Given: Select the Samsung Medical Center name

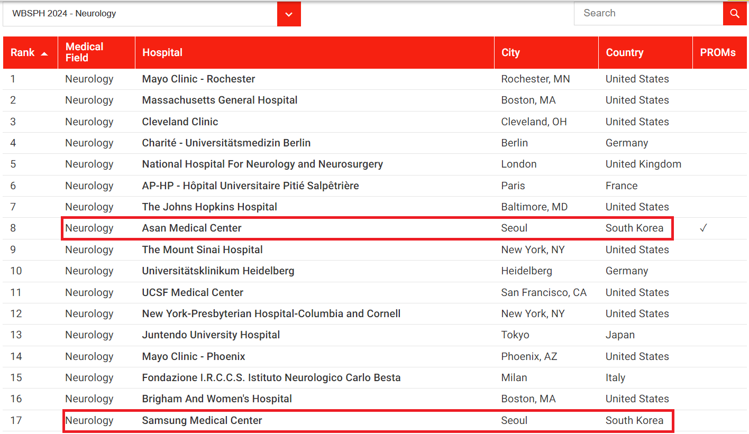Looking at the screenshot, I should click(202, 420).
